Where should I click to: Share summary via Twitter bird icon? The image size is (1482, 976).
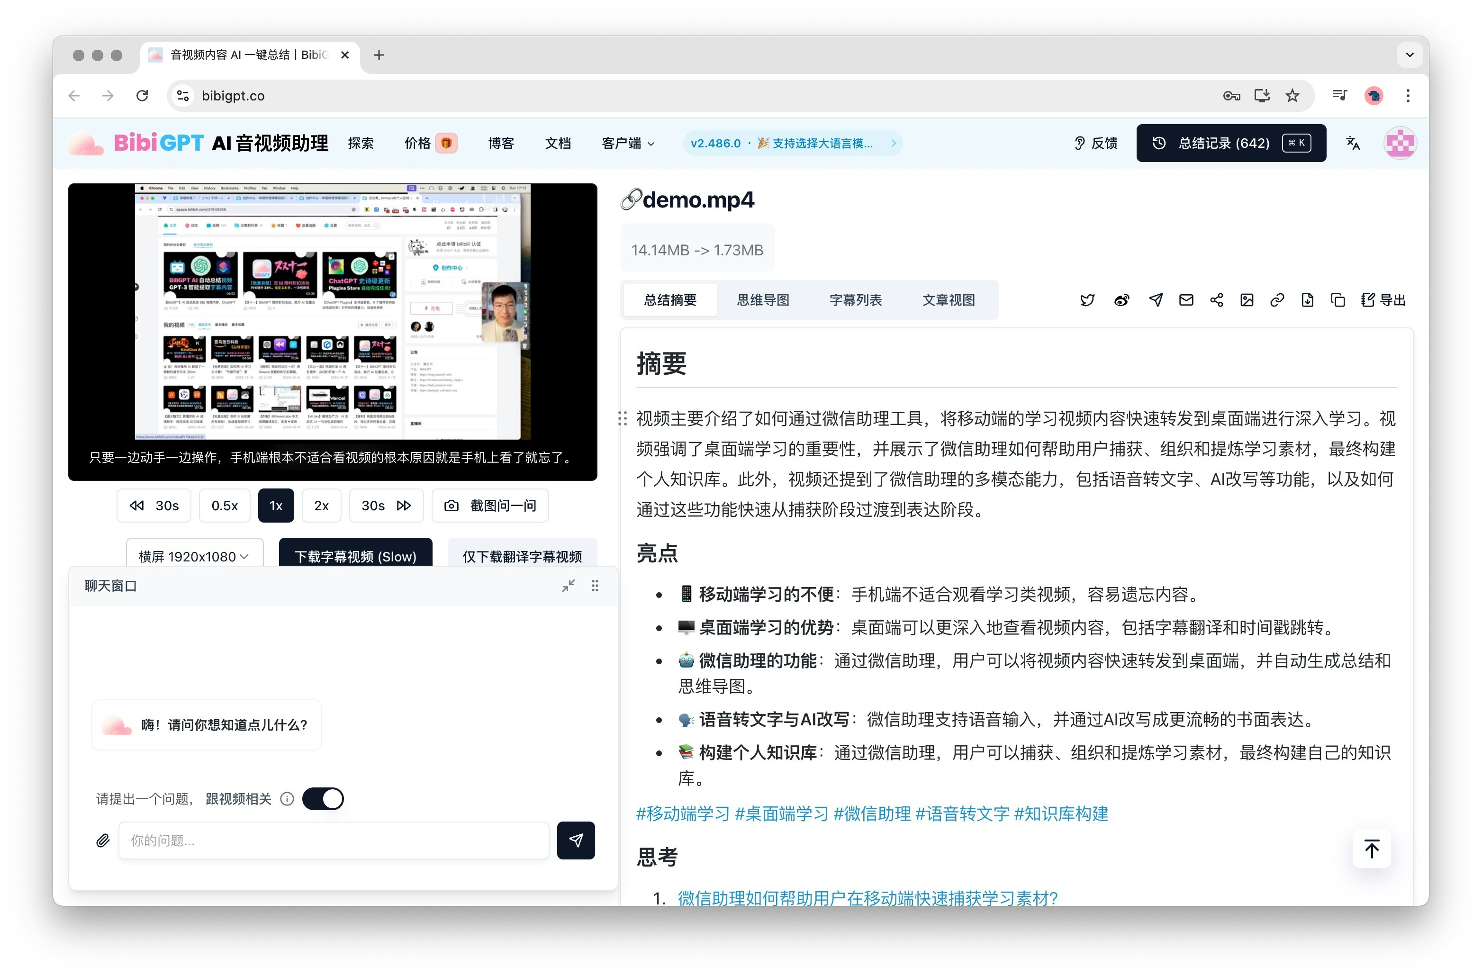(x=1086, y=301)
